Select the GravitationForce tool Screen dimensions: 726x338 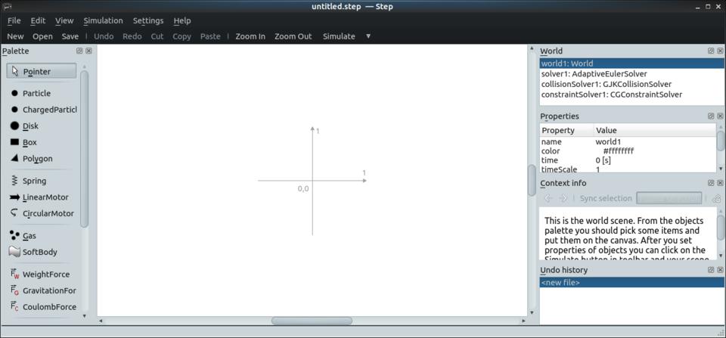(44, 291)
